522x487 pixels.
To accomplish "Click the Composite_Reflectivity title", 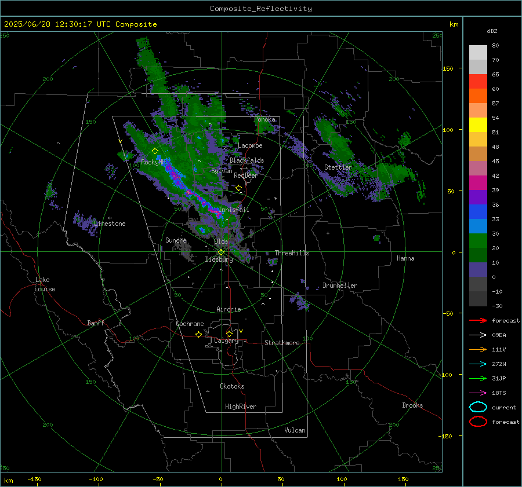I will point(261,9).
